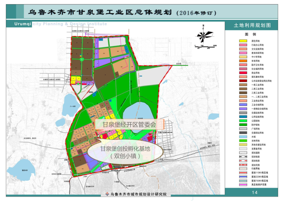Select the dark brown 三类工业用地 swatch
The image size is (284, 201).
pos(243,93)
